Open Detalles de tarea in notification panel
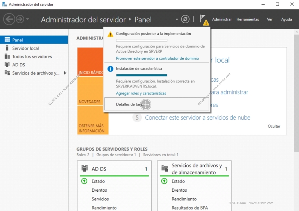The height and width of the screenshot is (211, 299). point(157,104)
